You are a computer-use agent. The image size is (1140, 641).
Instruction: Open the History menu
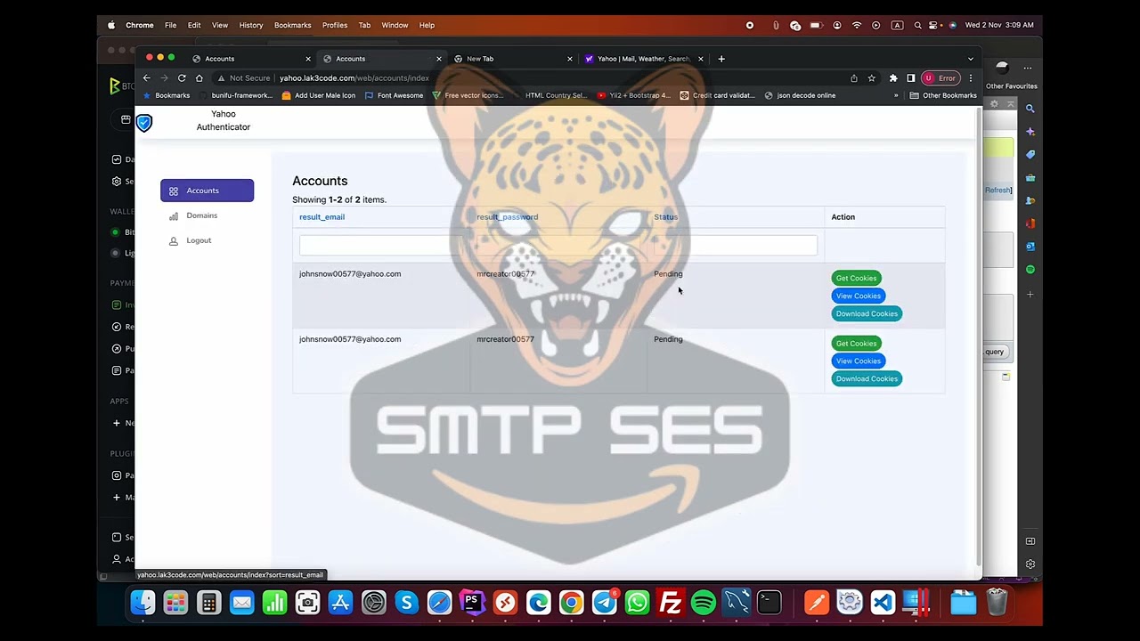pyautogui.click(x=251, y=25)
